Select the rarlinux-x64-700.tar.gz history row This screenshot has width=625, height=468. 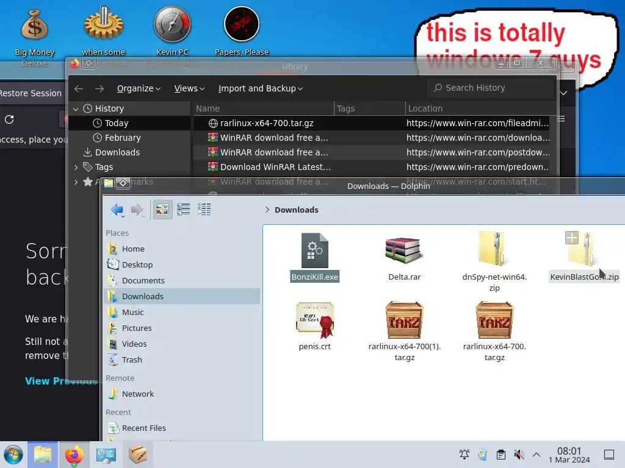pyautogui.click(x=371, y=123)
